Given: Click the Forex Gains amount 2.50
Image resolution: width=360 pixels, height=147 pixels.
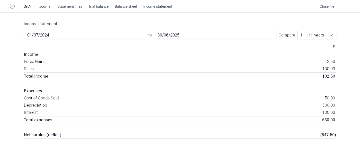Looking at the screenshot, I should point(331,61).
